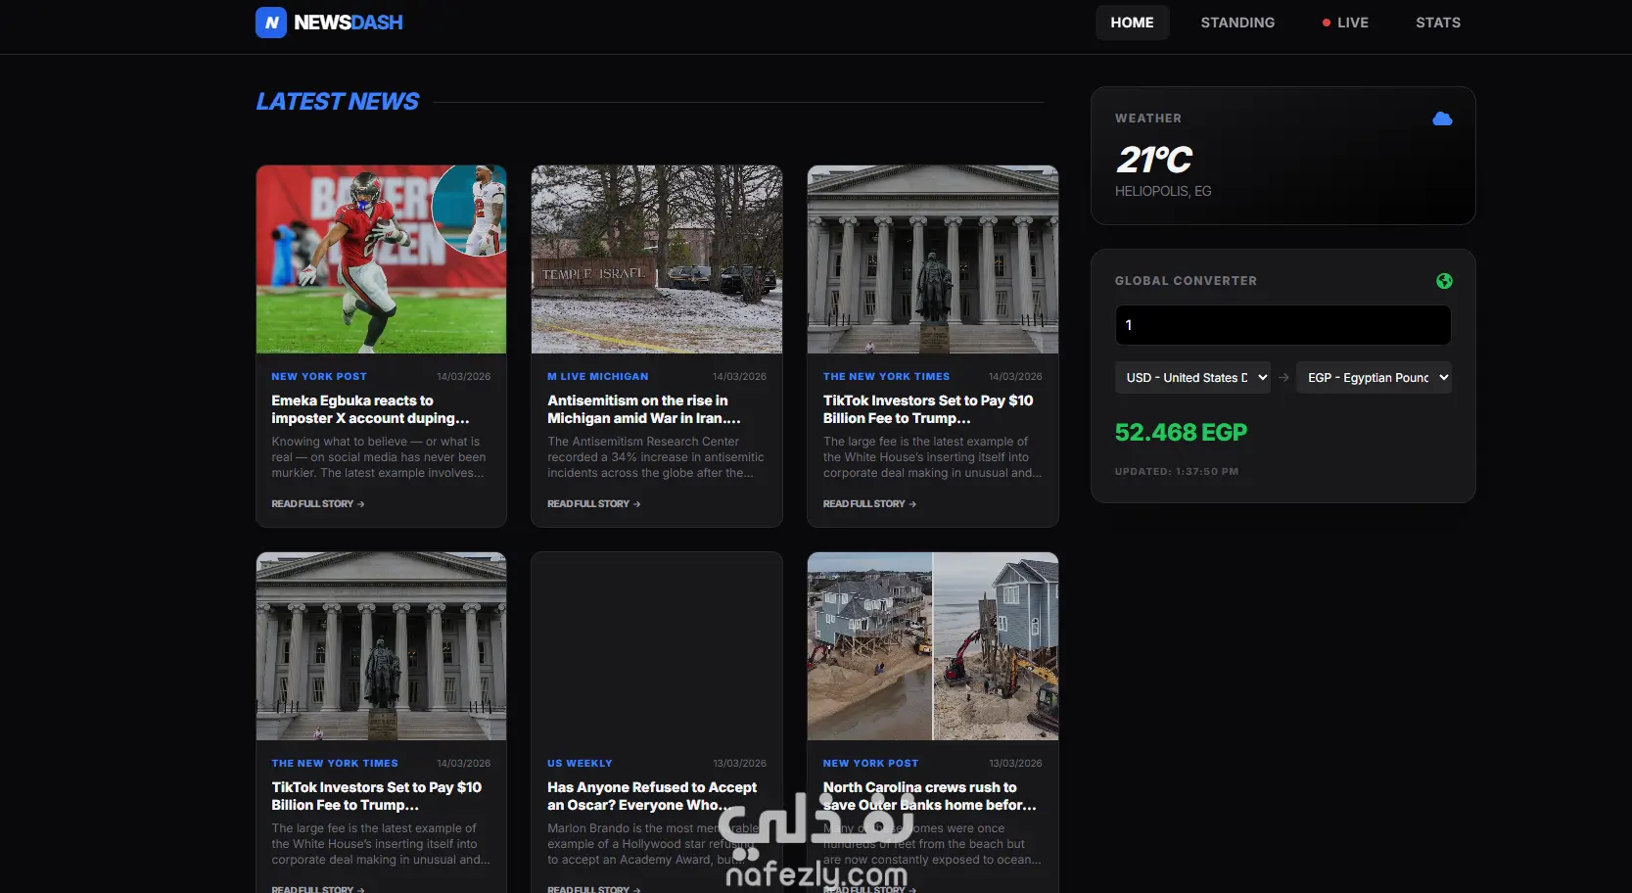
Task: Click the LATEST NEWS heading
Action: point(338,102)
